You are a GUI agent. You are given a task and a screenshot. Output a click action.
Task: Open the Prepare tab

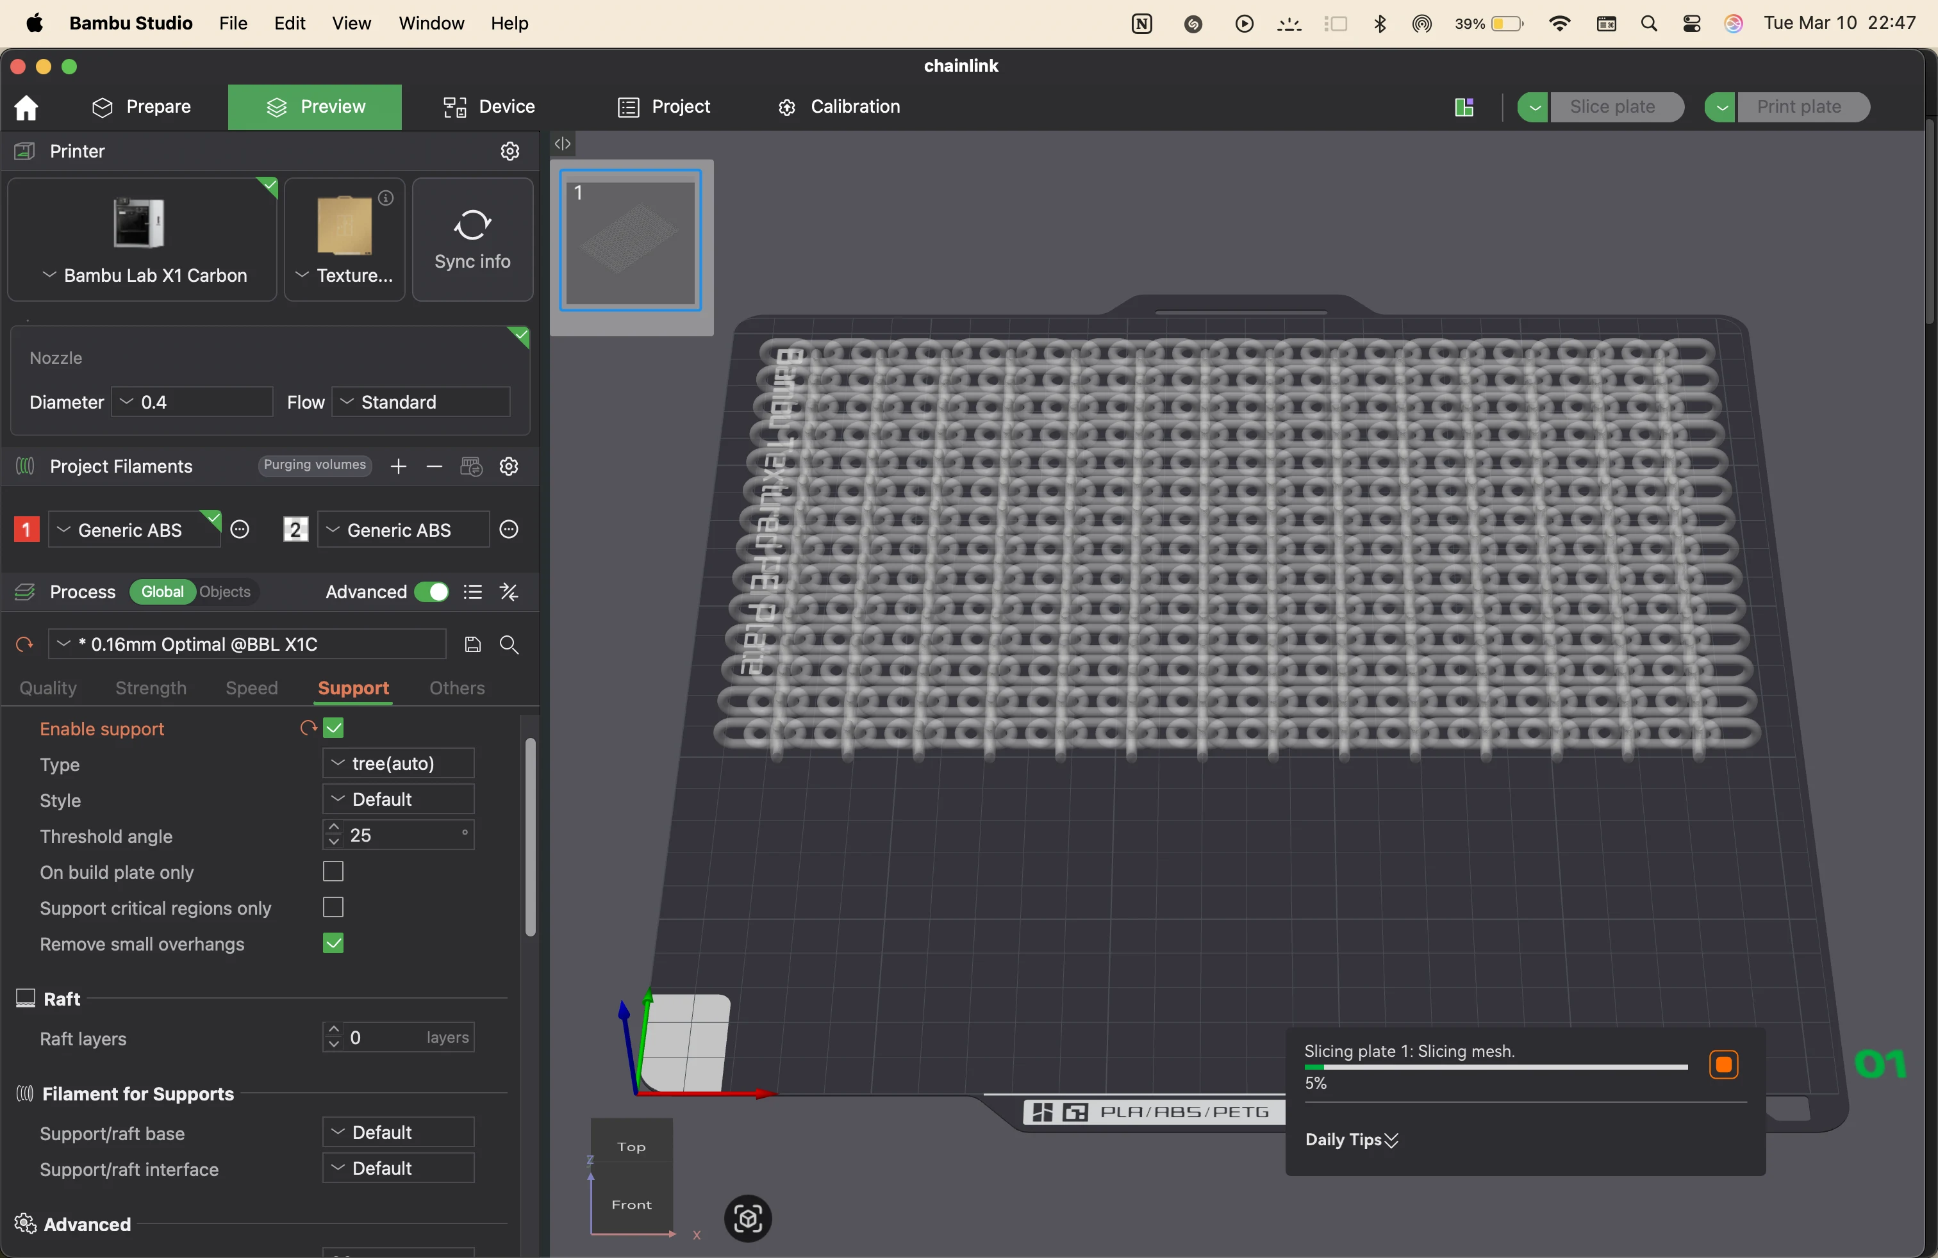[x=141, y=108]
